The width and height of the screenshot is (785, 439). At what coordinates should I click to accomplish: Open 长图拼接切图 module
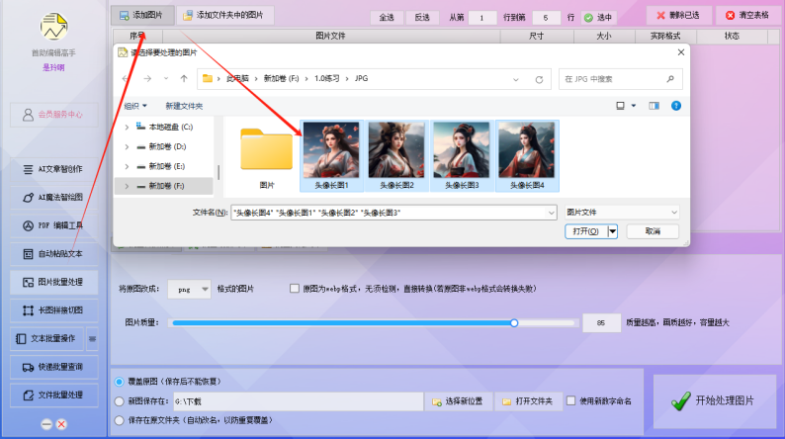(x=54, y=310)
